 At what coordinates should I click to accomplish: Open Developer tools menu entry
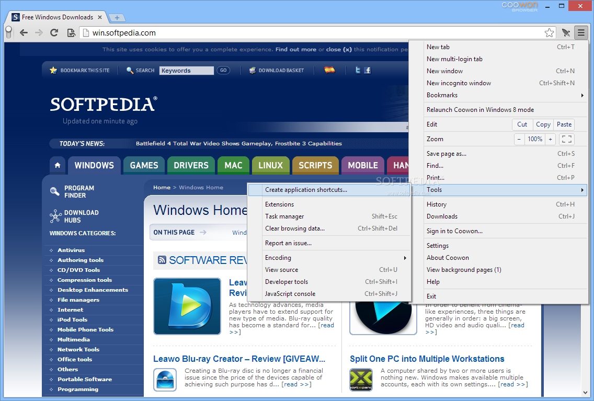[x=330, y=282]
